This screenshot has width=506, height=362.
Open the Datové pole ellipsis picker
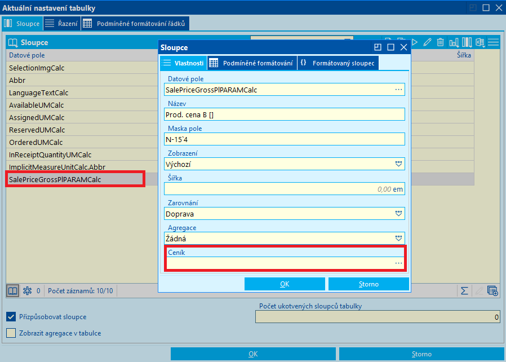point(398,90)
